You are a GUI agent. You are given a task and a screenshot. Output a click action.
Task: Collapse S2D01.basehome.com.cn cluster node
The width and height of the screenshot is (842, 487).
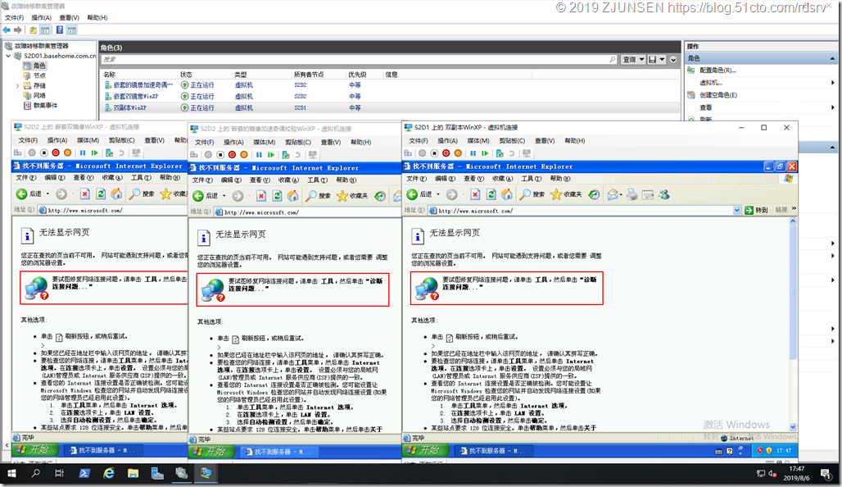tap(8, 56)
